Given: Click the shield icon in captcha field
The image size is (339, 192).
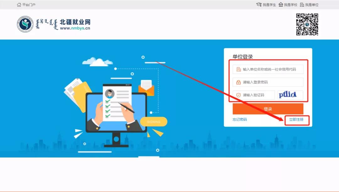Looking at the screenshot, I should tap(239, 95).
